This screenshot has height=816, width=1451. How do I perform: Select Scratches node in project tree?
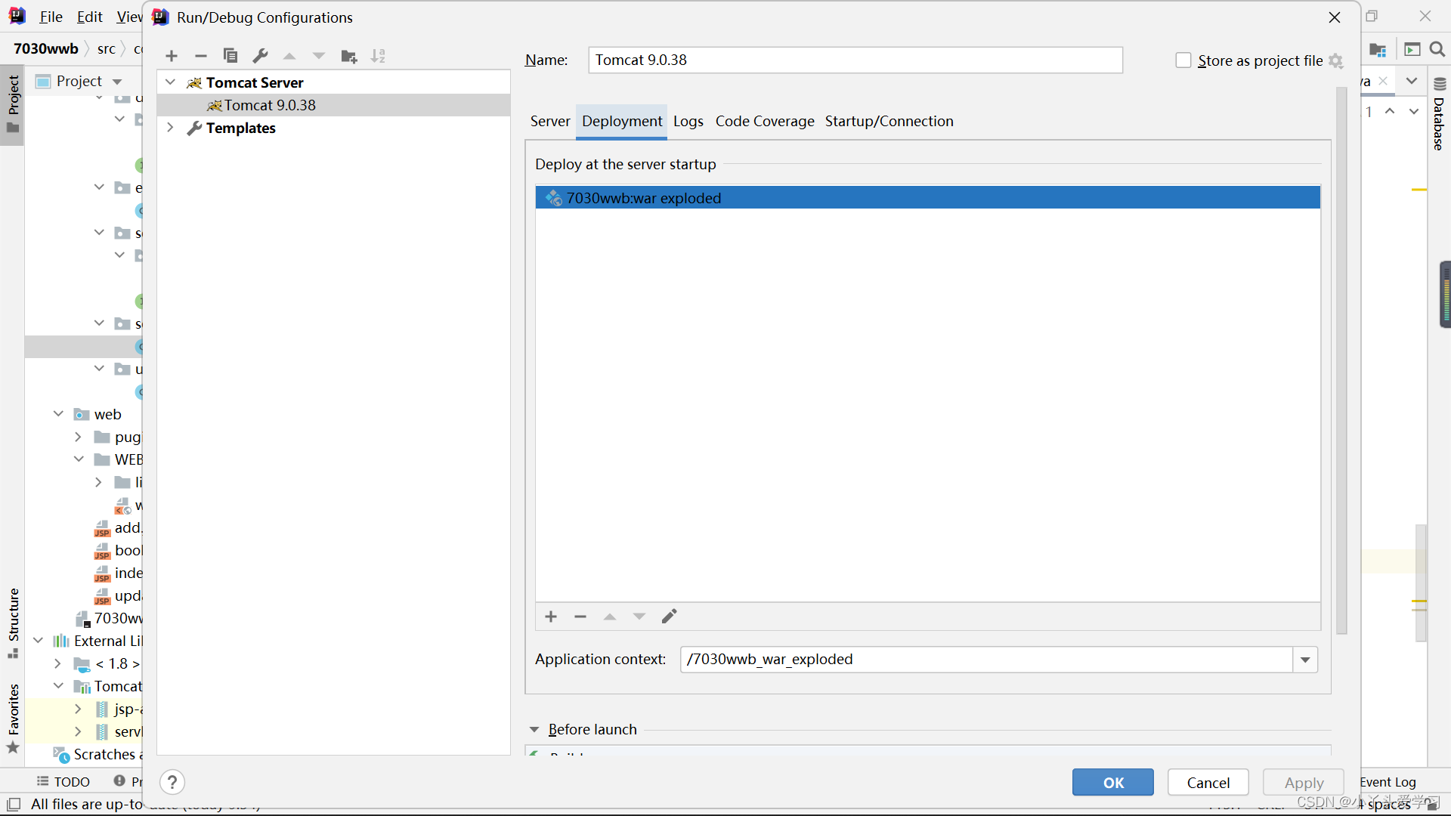coord(97,754)
